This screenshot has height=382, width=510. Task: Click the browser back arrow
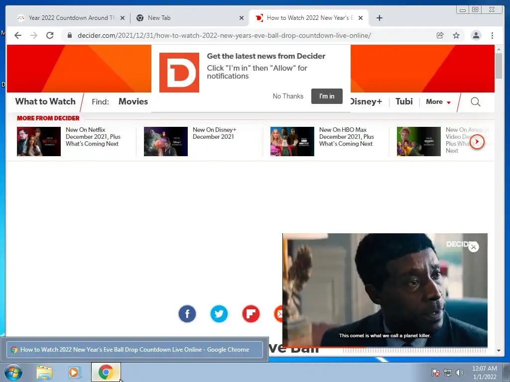coord(18,35)
